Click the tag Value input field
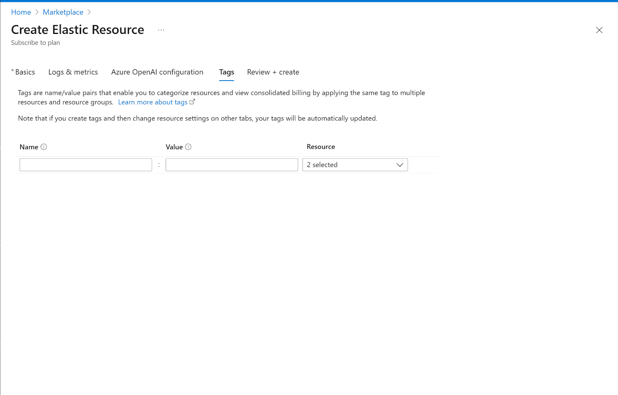The image size is (618, 395). click(231, 164)
